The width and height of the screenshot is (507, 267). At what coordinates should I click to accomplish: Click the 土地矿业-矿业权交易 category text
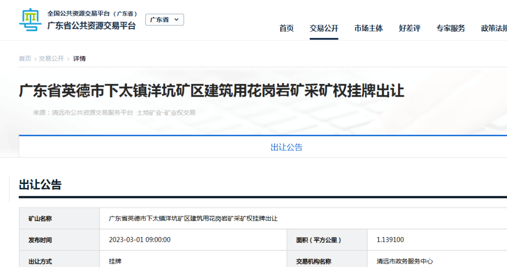coord(166,113)
